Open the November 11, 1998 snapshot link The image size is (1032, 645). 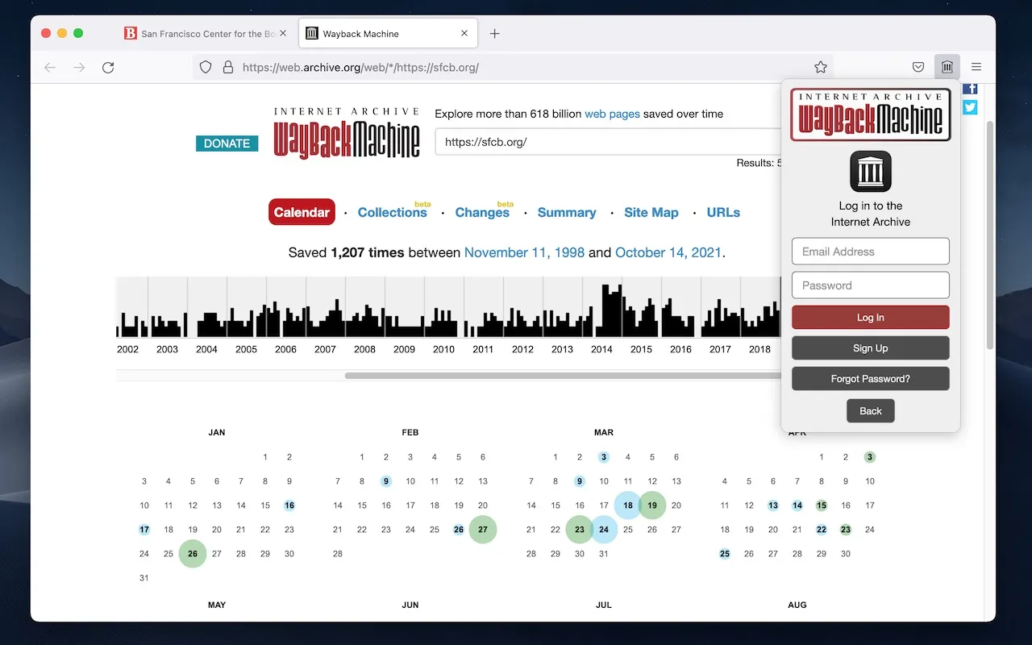pos(524,252)
